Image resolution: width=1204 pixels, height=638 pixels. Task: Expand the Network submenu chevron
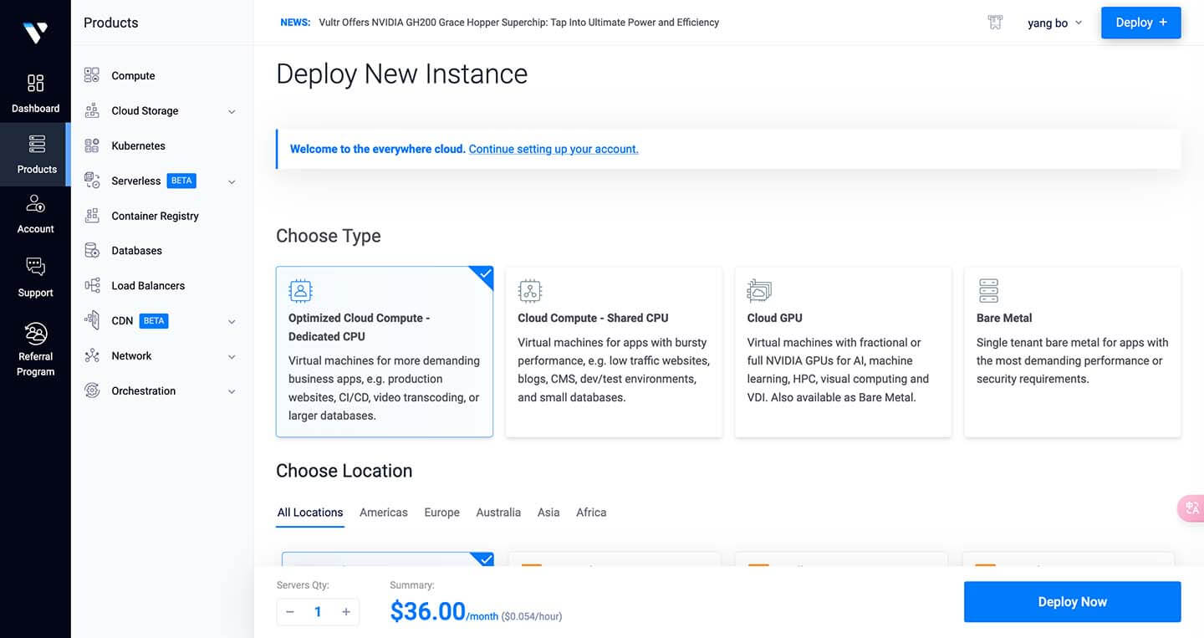point(232,357)
